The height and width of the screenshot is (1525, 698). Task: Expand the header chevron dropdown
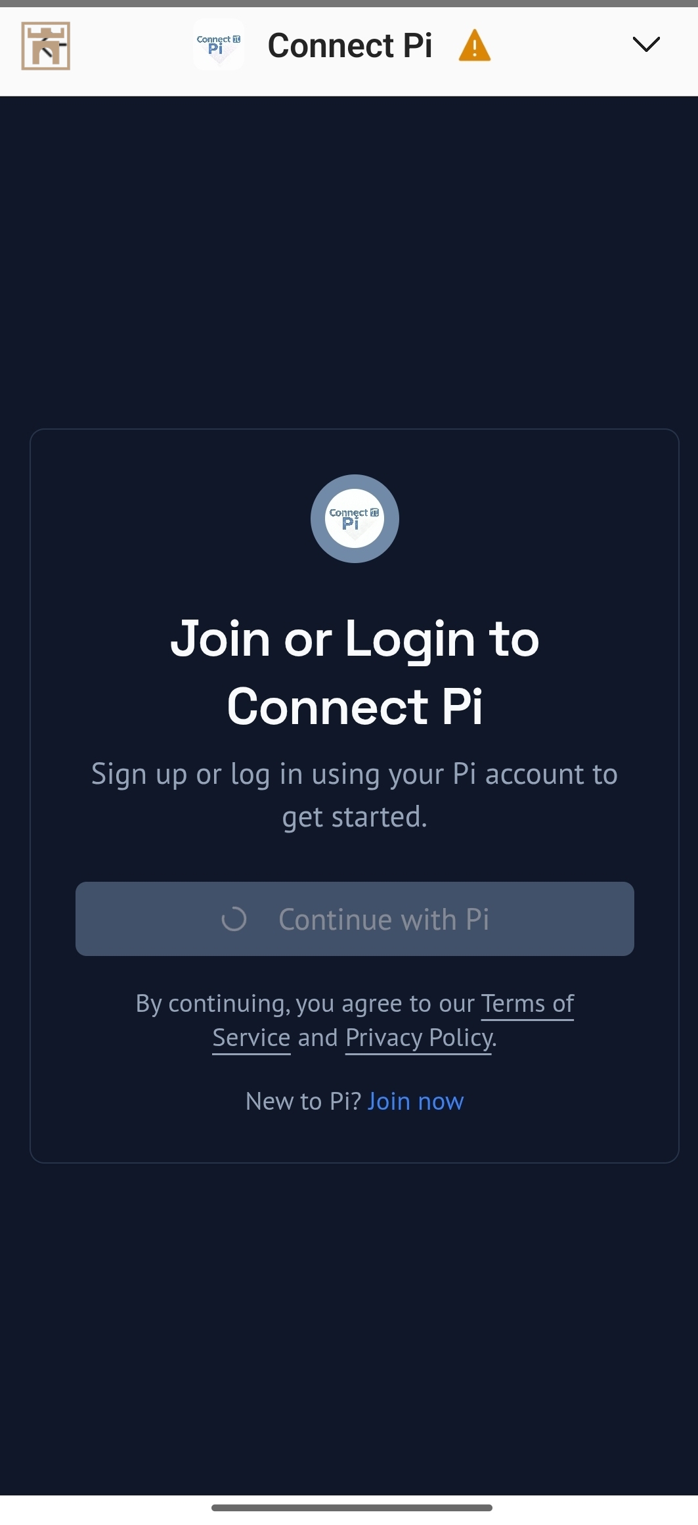[645, 45]
